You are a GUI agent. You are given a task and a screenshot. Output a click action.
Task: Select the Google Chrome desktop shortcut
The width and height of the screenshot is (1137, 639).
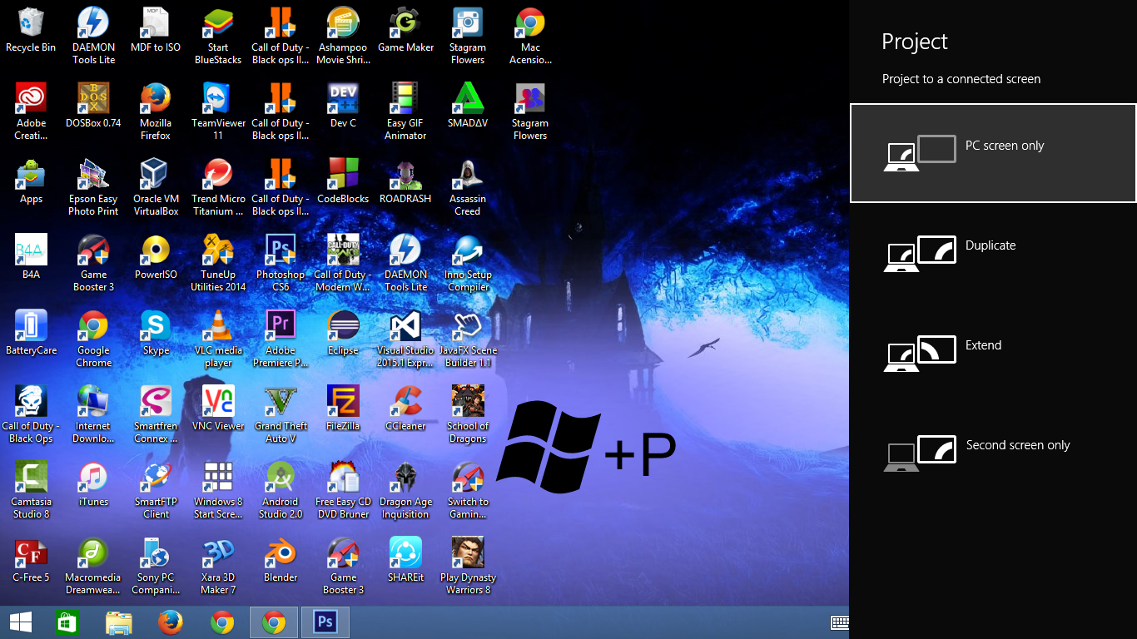93,339
